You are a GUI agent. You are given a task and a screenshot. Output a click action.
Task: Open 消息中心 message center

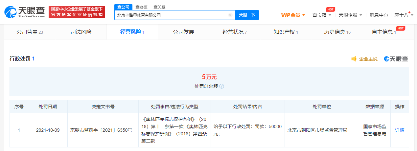[379, 15]
